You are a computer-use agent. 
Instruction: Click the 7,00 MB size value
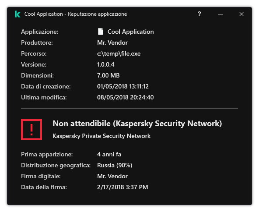pyautogui.click(x=108, y=75)
